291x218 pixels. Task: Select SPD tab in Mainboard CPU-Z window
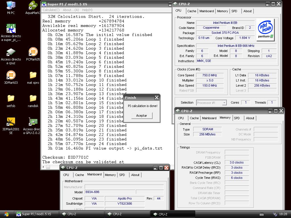point(122,175)
